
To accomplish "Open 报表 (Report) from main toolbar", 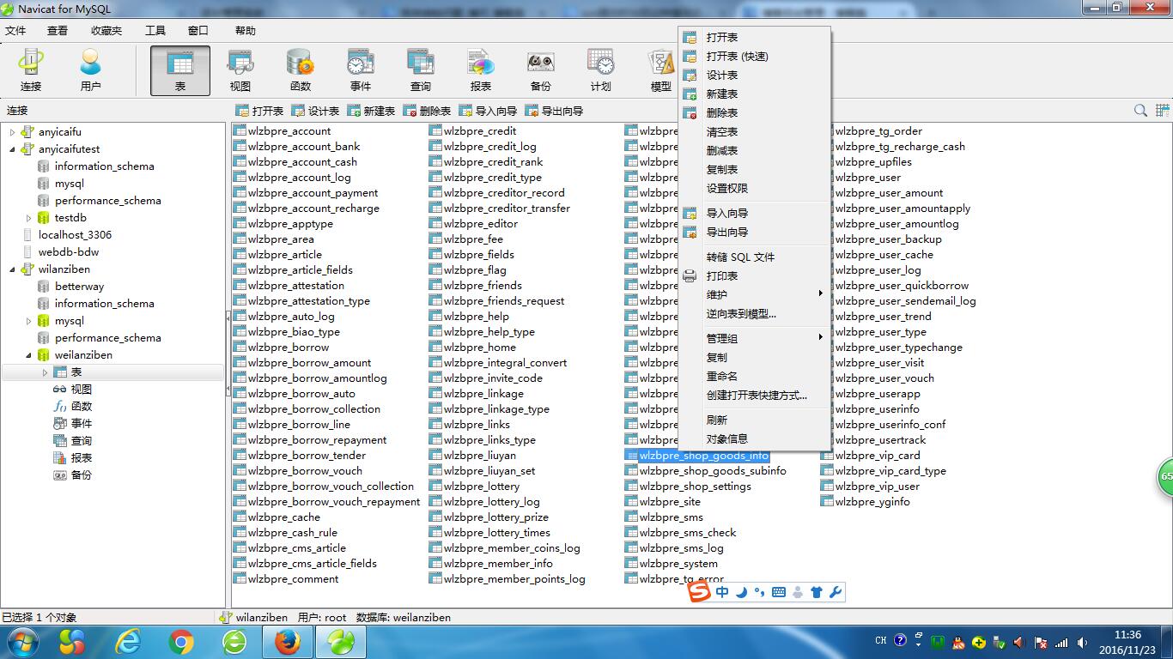I will click(481, 70).
